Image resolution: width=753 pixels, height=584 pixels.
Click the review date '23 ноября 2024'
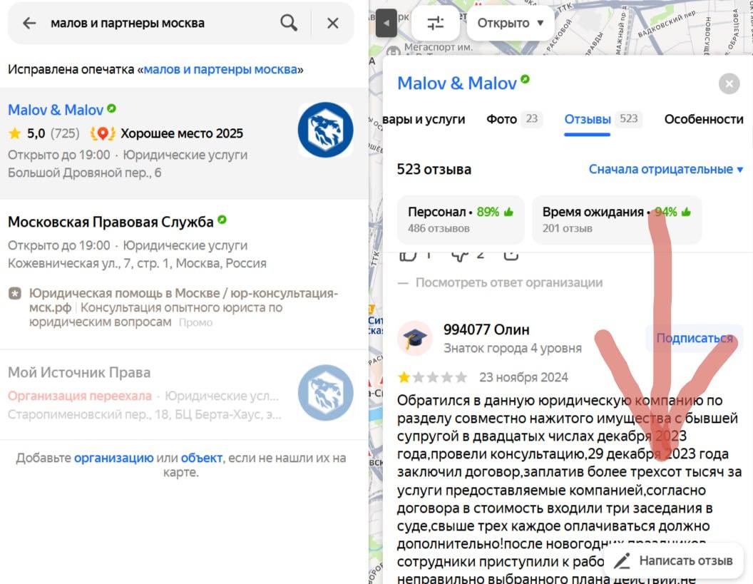[523, 377]
